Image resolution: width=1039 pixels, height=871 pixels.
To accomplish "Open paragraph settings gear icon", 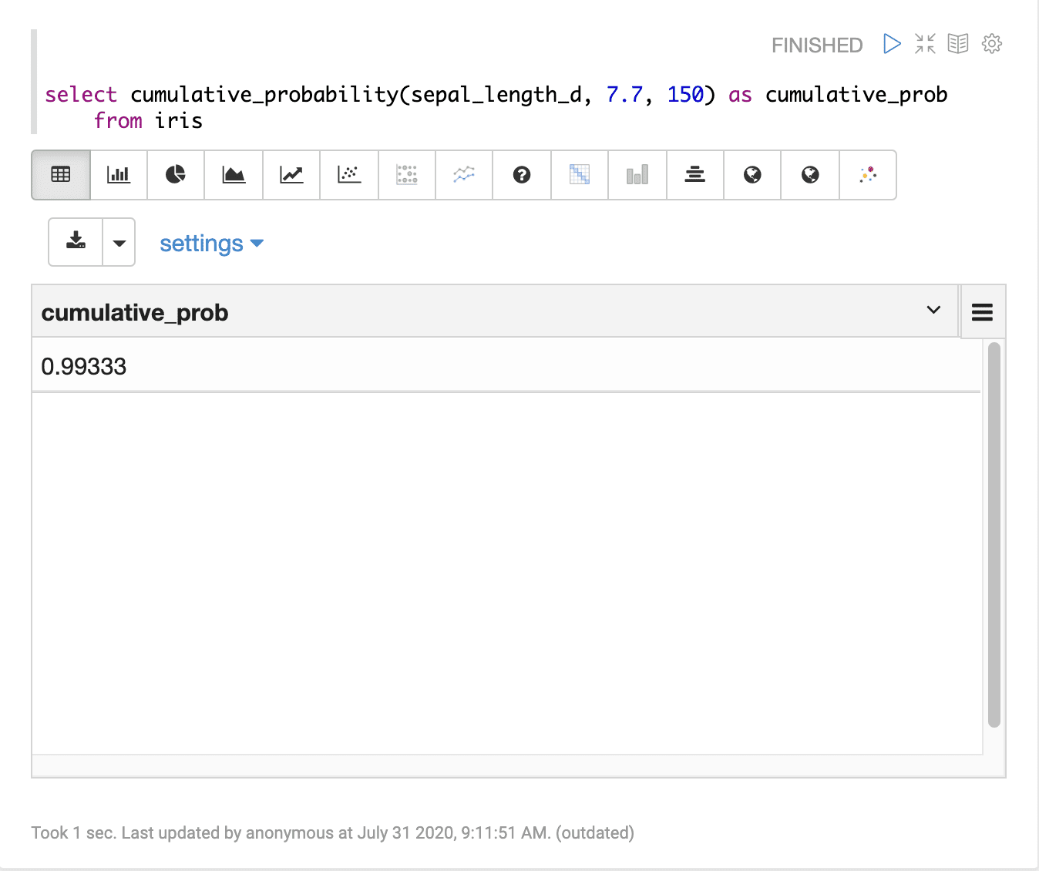I will [992, 44].
